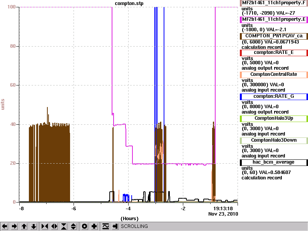The image size is (308, 231).
Task: Expand the vertical axis (up-down arrows icon)
Action: pyautogui.click(x=73, y=226)
